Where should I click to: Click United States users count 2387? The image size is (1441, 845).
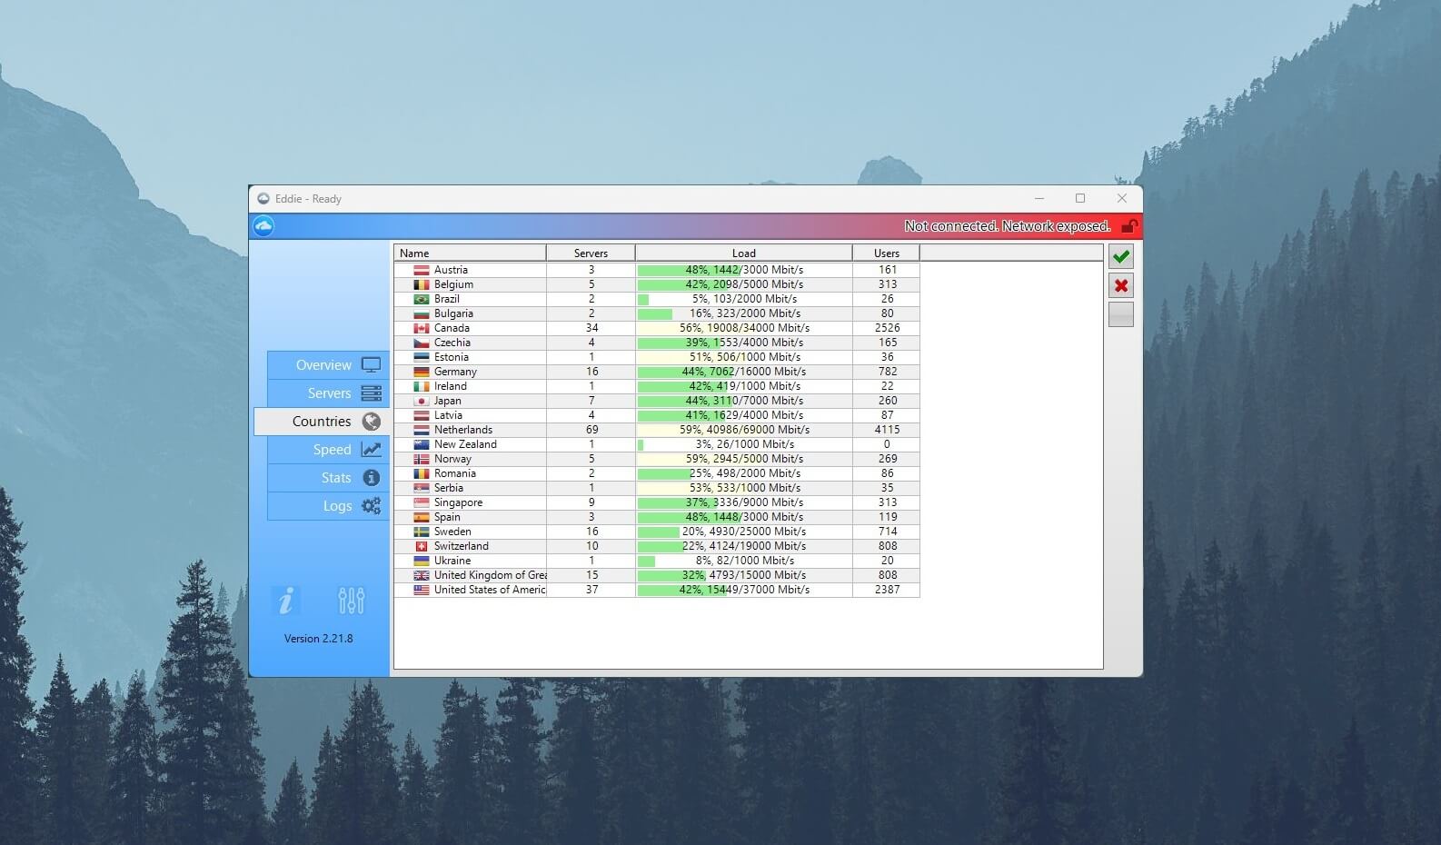887,590
